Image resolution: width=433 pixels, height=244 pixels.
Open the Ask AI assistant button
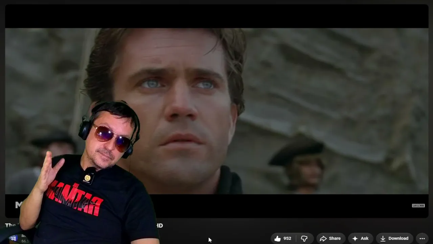pos(361,239)
